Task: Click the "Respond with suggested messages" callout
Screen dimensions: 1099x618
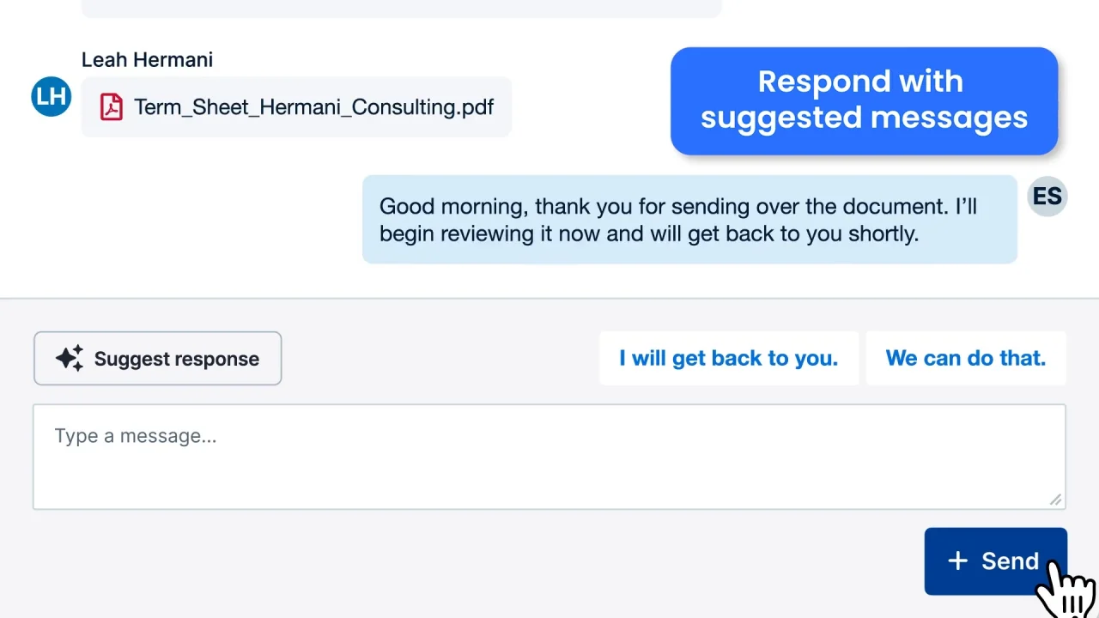Action: (x=864, y=100)
